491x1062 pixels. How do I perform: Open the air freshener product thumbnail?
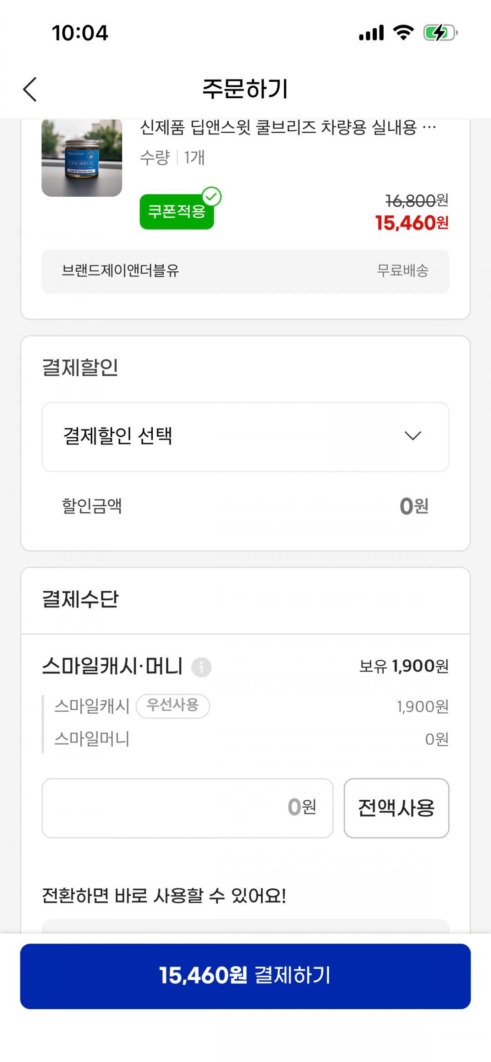(82, 158)
